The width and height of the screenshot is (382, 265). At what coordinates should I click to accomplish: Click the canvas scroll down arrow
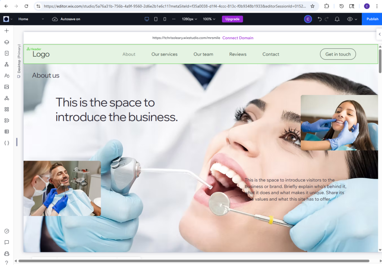380,250
